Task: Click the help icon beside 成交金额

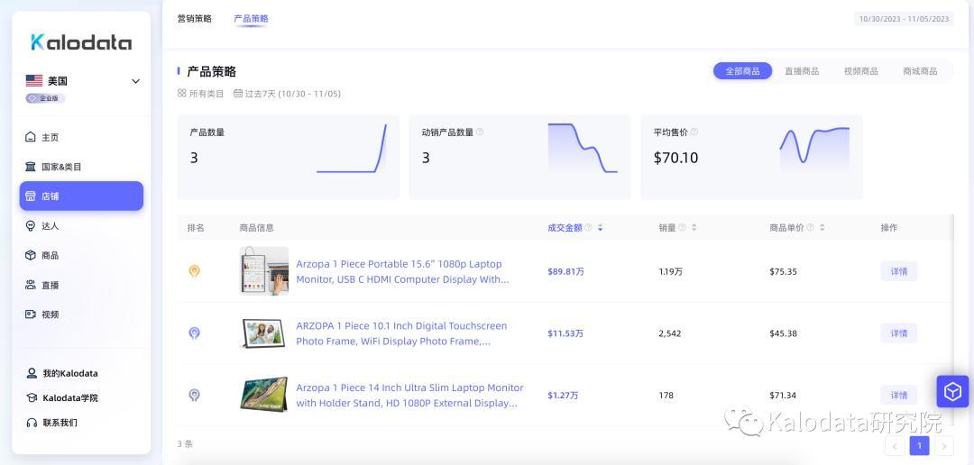Action: click(588, 228)
